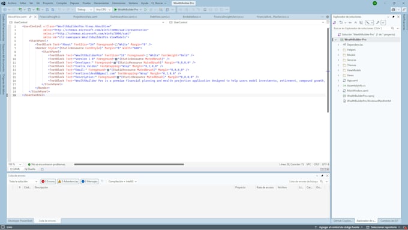Open the Diseño designer view

click(30, 169)
